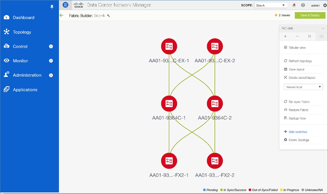Image resolution: width=328 pixels, height=194 pixels.
Task: Click the In Sync/Success green swatch
Action: point(221,190)
